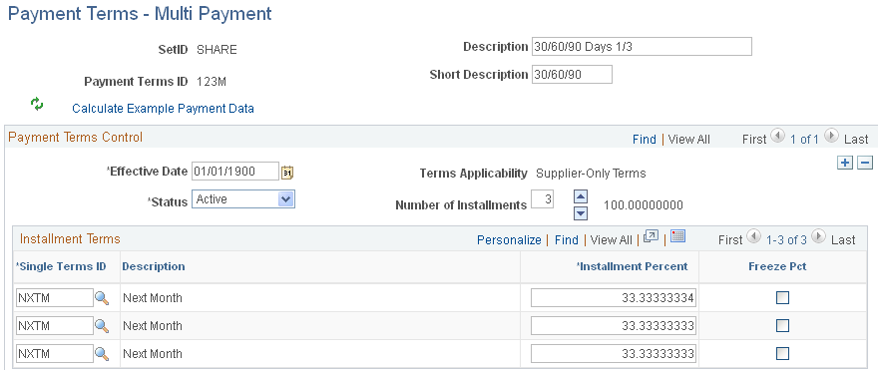Check Freeze Pct for the 33.33333334 installment
The height and width of the screenshot is (370, 878).
pos(783,298)
